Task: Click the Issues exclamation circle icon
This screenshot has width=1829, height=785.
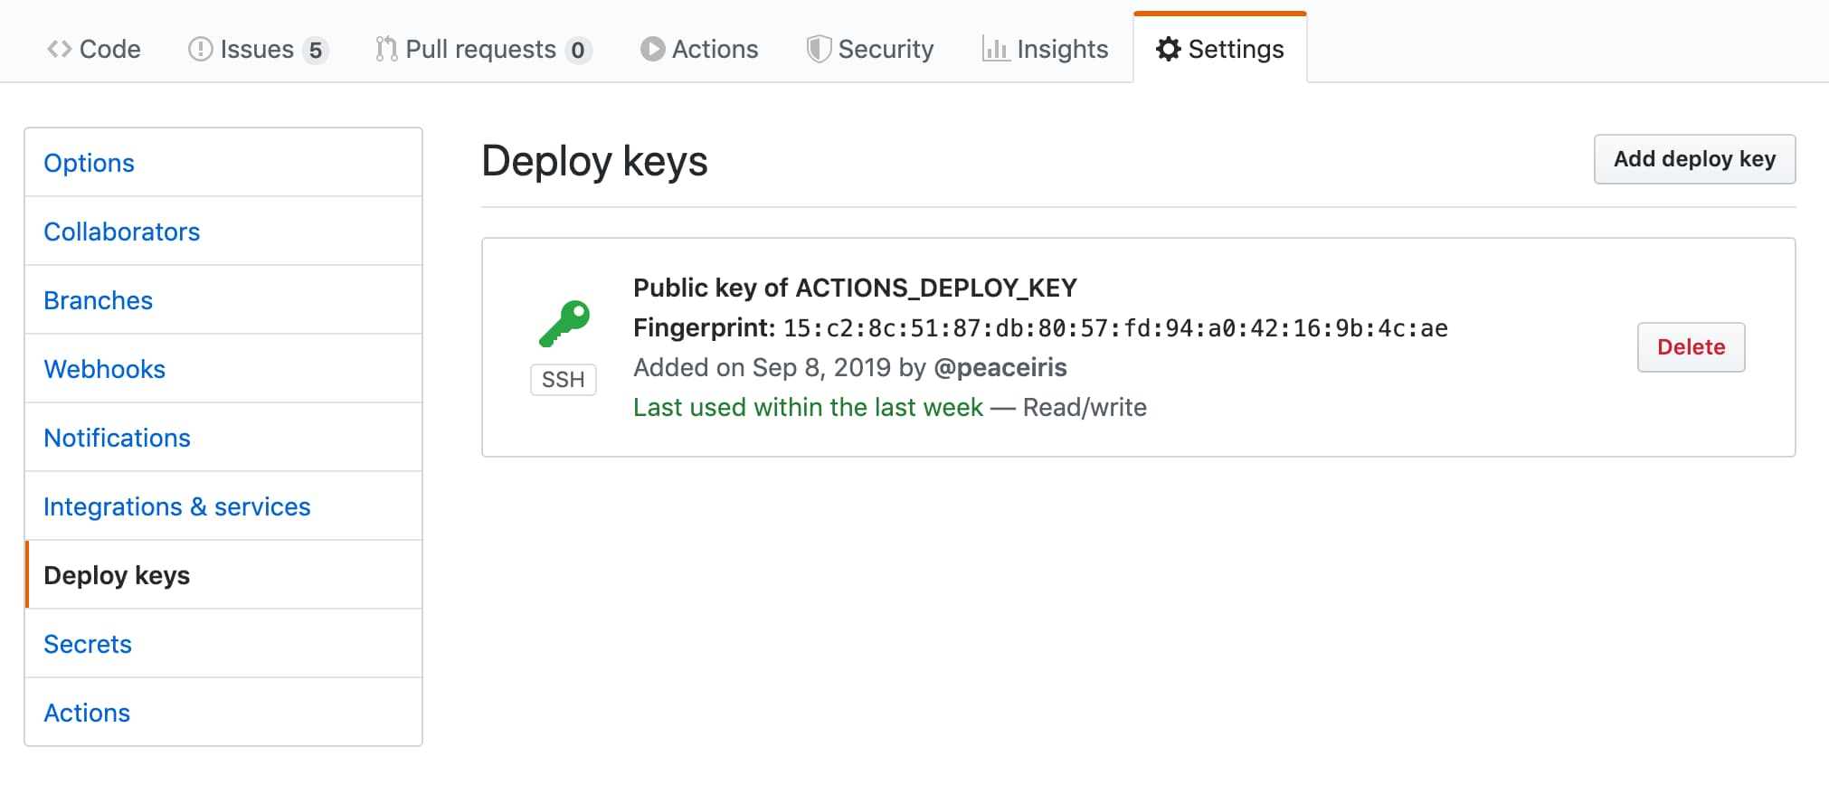Action: 200,49
